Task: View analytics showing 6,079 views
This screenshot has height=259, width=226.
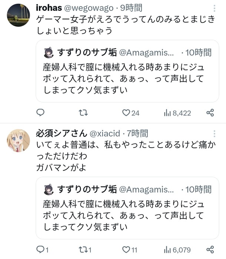Action: (x=177, y=250)
